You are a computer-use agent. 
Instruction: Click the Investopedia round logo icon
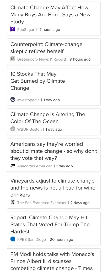pos(13,99)
